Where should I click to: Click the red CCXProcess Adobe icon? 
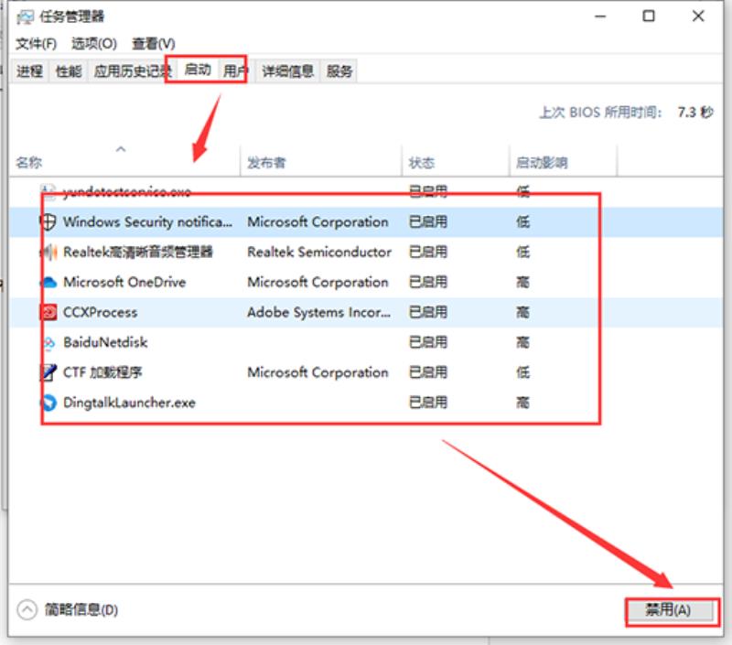48,312
